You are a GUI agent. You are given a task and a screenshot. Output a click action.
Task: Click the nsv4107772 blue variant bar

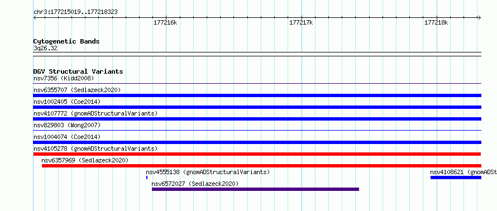point(257,119)
